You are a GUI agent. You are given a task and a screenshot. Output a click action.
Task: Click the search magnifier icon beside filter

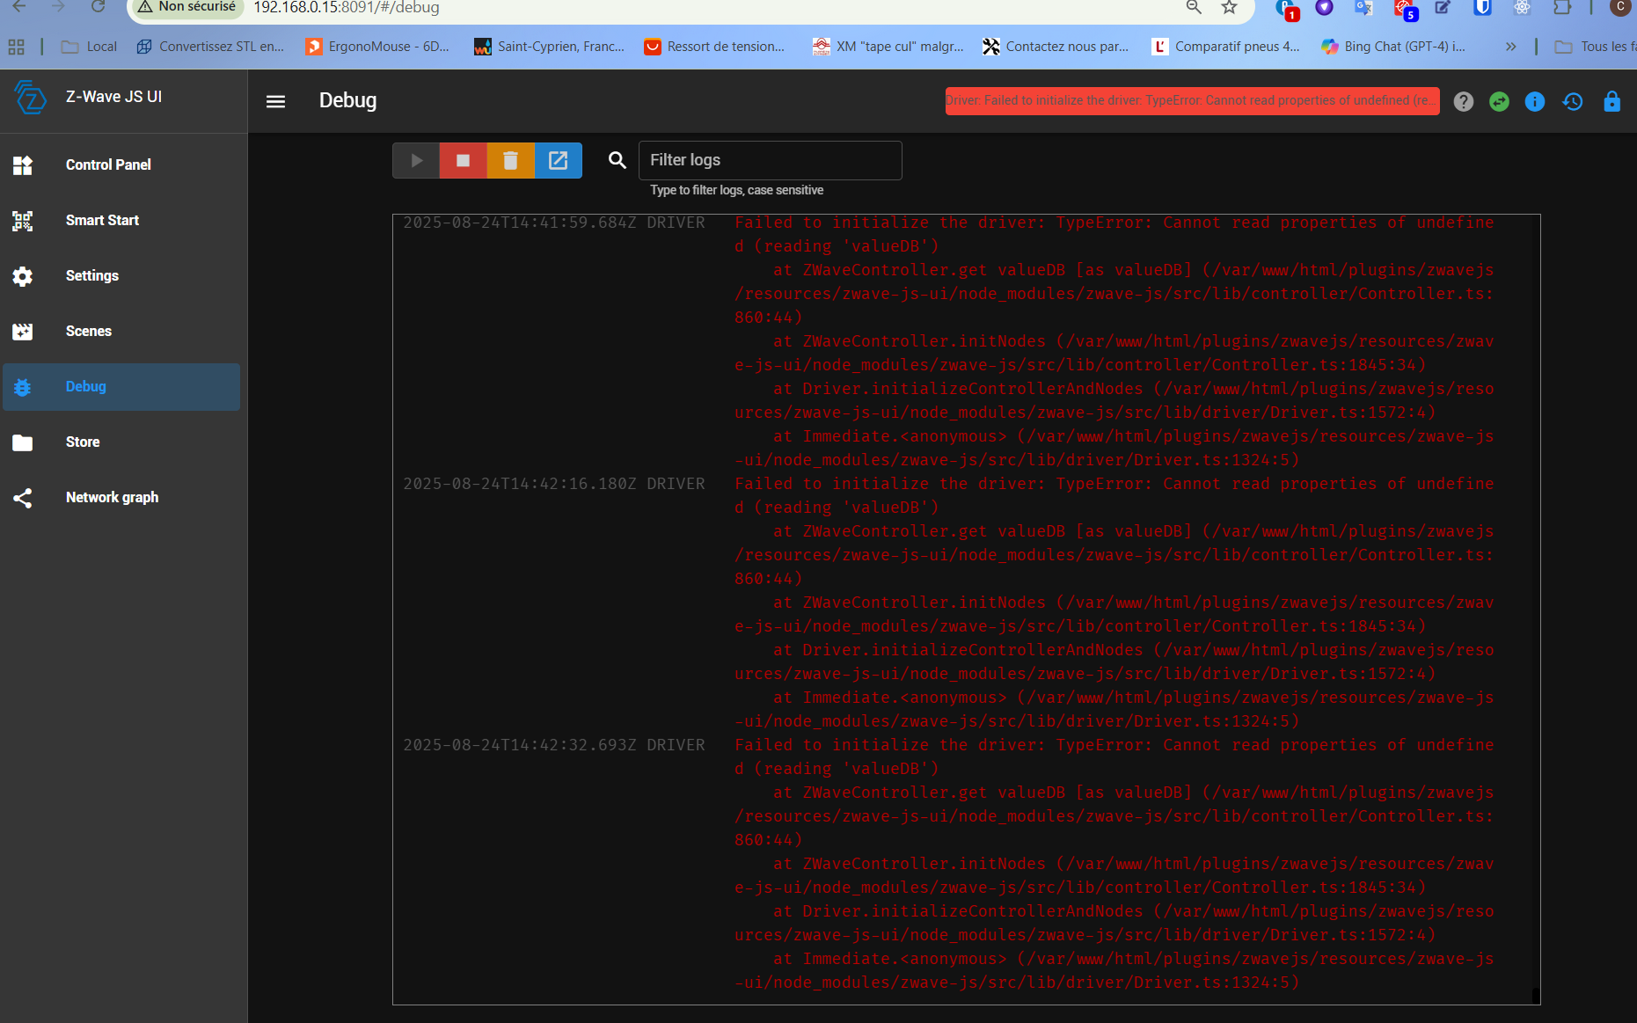[618, 160]
